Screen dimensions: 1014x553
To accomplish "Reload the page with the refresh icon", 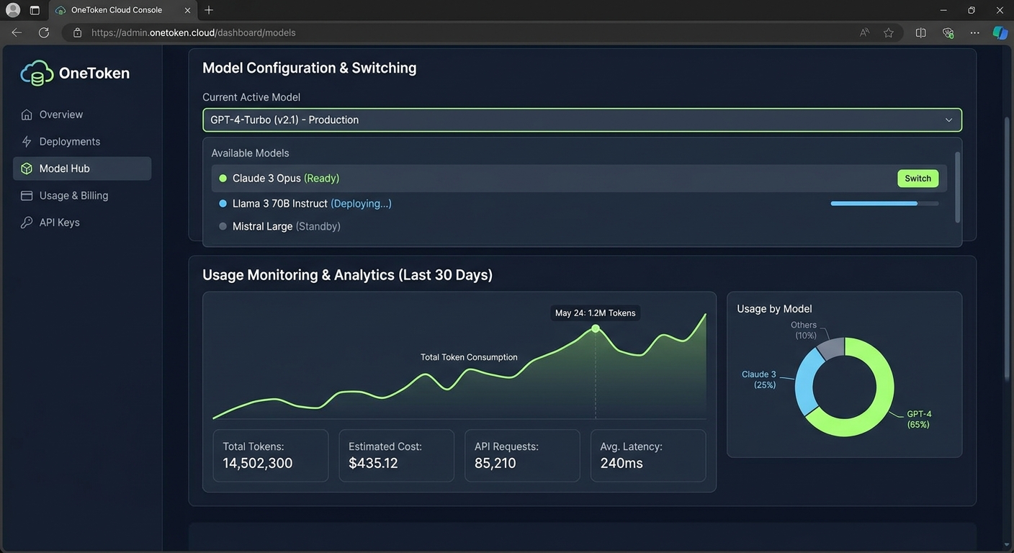I will (44, 32).
